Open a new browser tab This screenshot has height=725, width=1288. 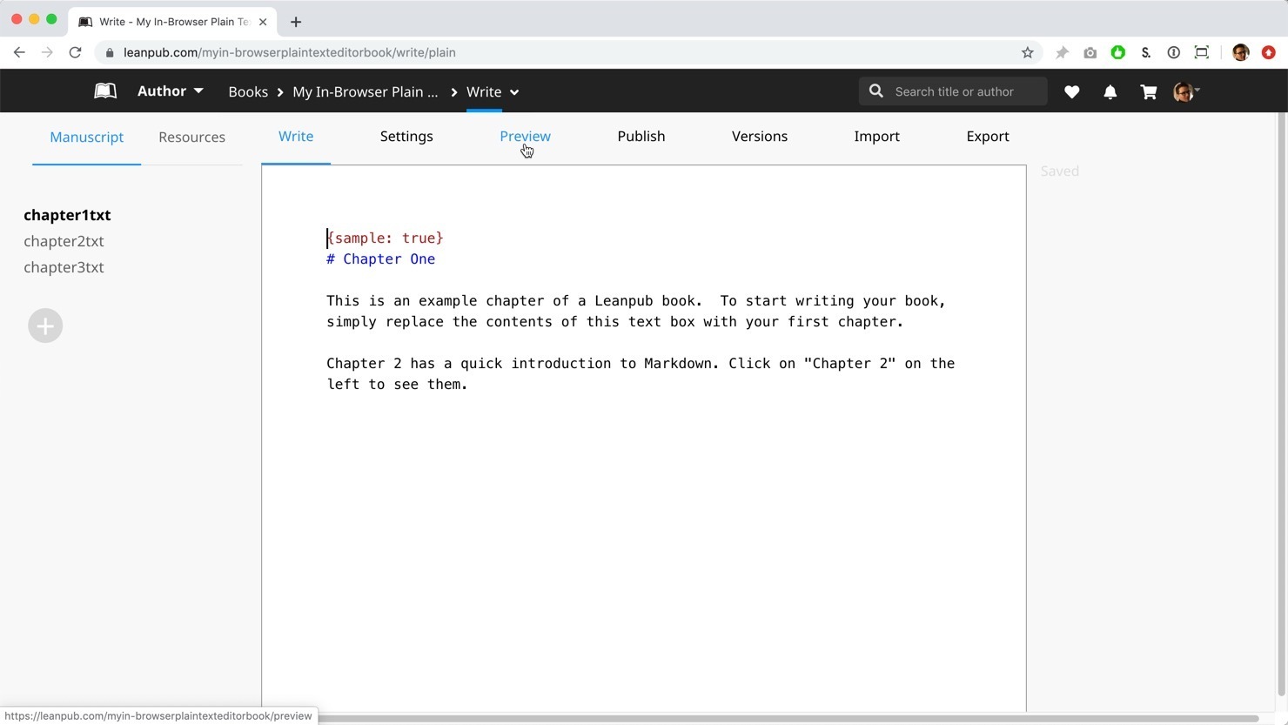[296, 22]
